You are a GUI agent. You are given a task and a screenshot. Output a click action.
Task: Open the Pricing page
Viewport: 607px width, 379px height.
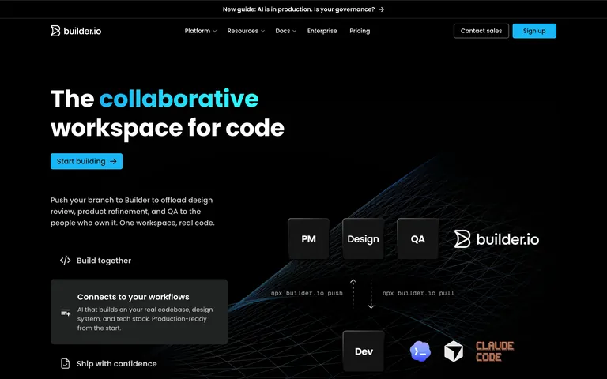pos(360,31)
